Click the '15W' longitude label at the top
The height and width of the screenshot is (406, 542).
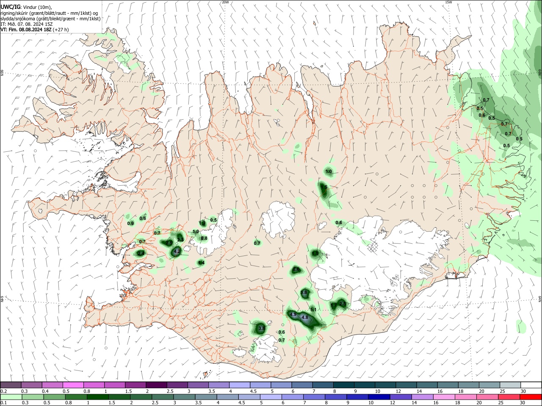pos(448,2)
